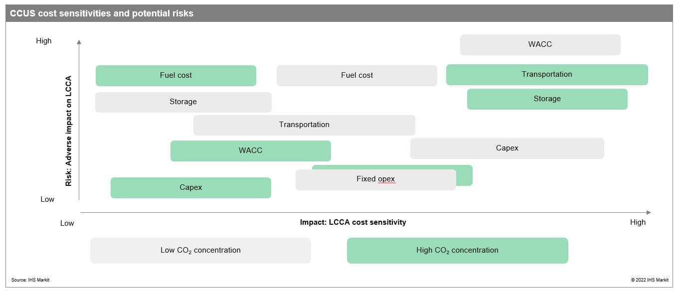Click the 'Source: IHS Markit' footnote
Viewport: 678px width, 291px height.
[x=30, y=280]
